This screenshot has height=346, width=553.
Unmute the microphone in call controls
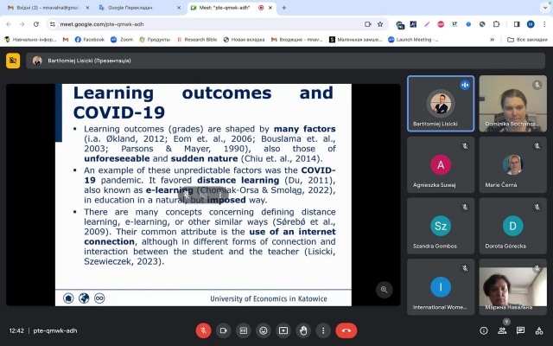point(204,330)
